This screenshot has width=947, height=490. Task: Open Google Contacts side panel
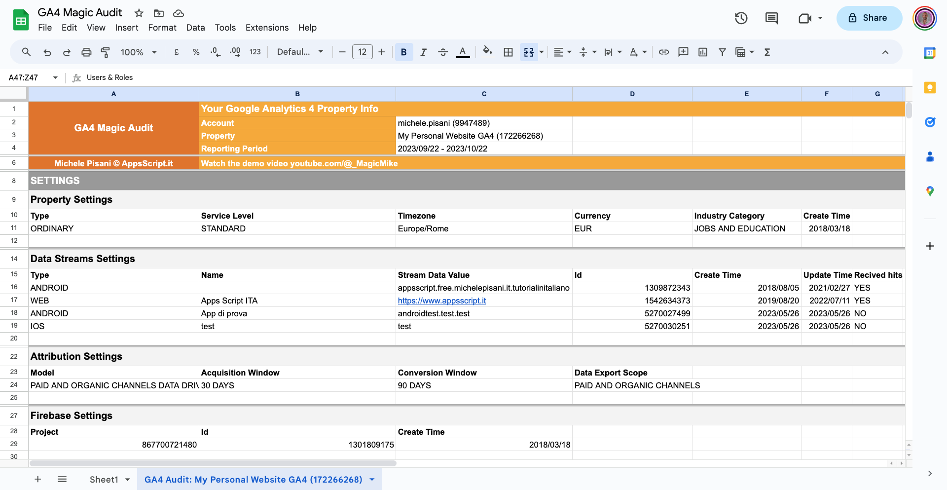930,156
